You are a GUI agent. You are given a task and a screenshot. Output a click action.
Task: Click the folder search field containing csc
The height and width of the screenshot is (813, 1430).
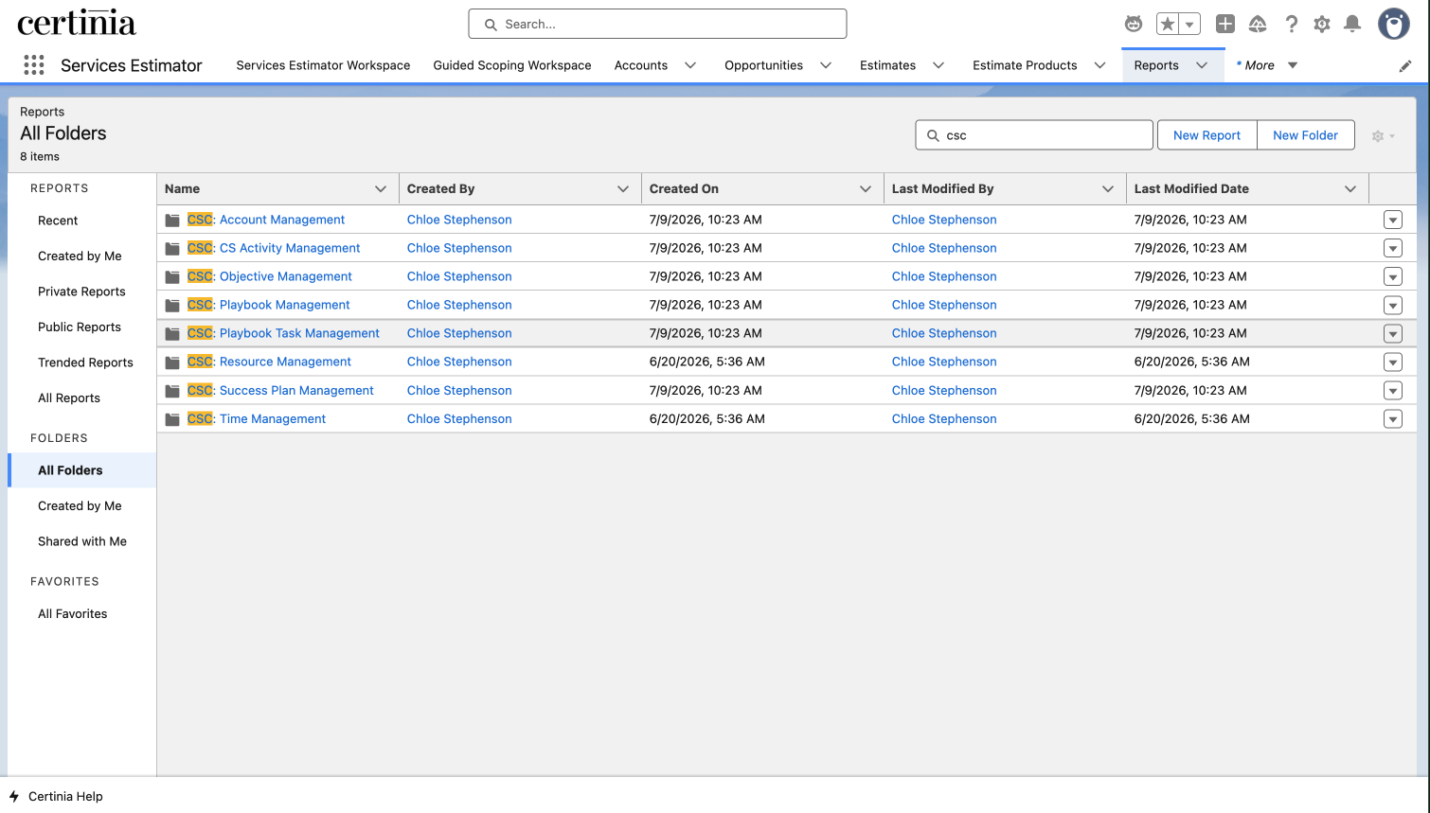pos(1034,135)
